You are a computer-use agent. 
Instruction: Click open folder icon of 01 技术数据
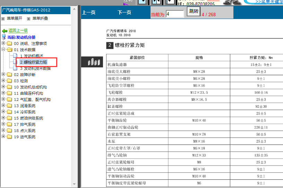click(x=9, y=50)
